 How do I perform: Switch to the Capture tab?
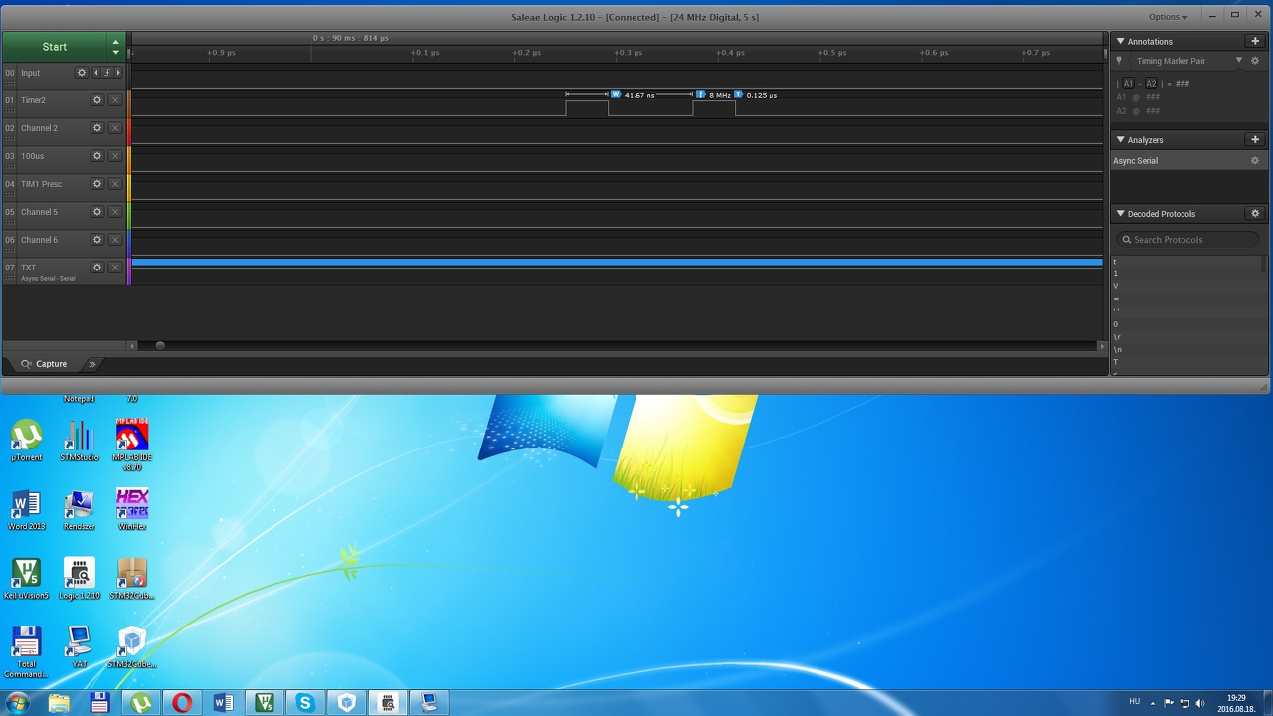point(44,364)
